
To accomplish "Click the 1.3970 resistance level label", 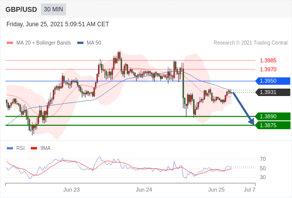I will 268,69.
